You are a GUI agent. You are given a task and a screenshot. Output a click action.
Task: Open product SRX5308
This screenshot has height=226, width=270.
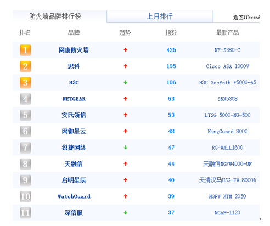click(x=227, y=99)
